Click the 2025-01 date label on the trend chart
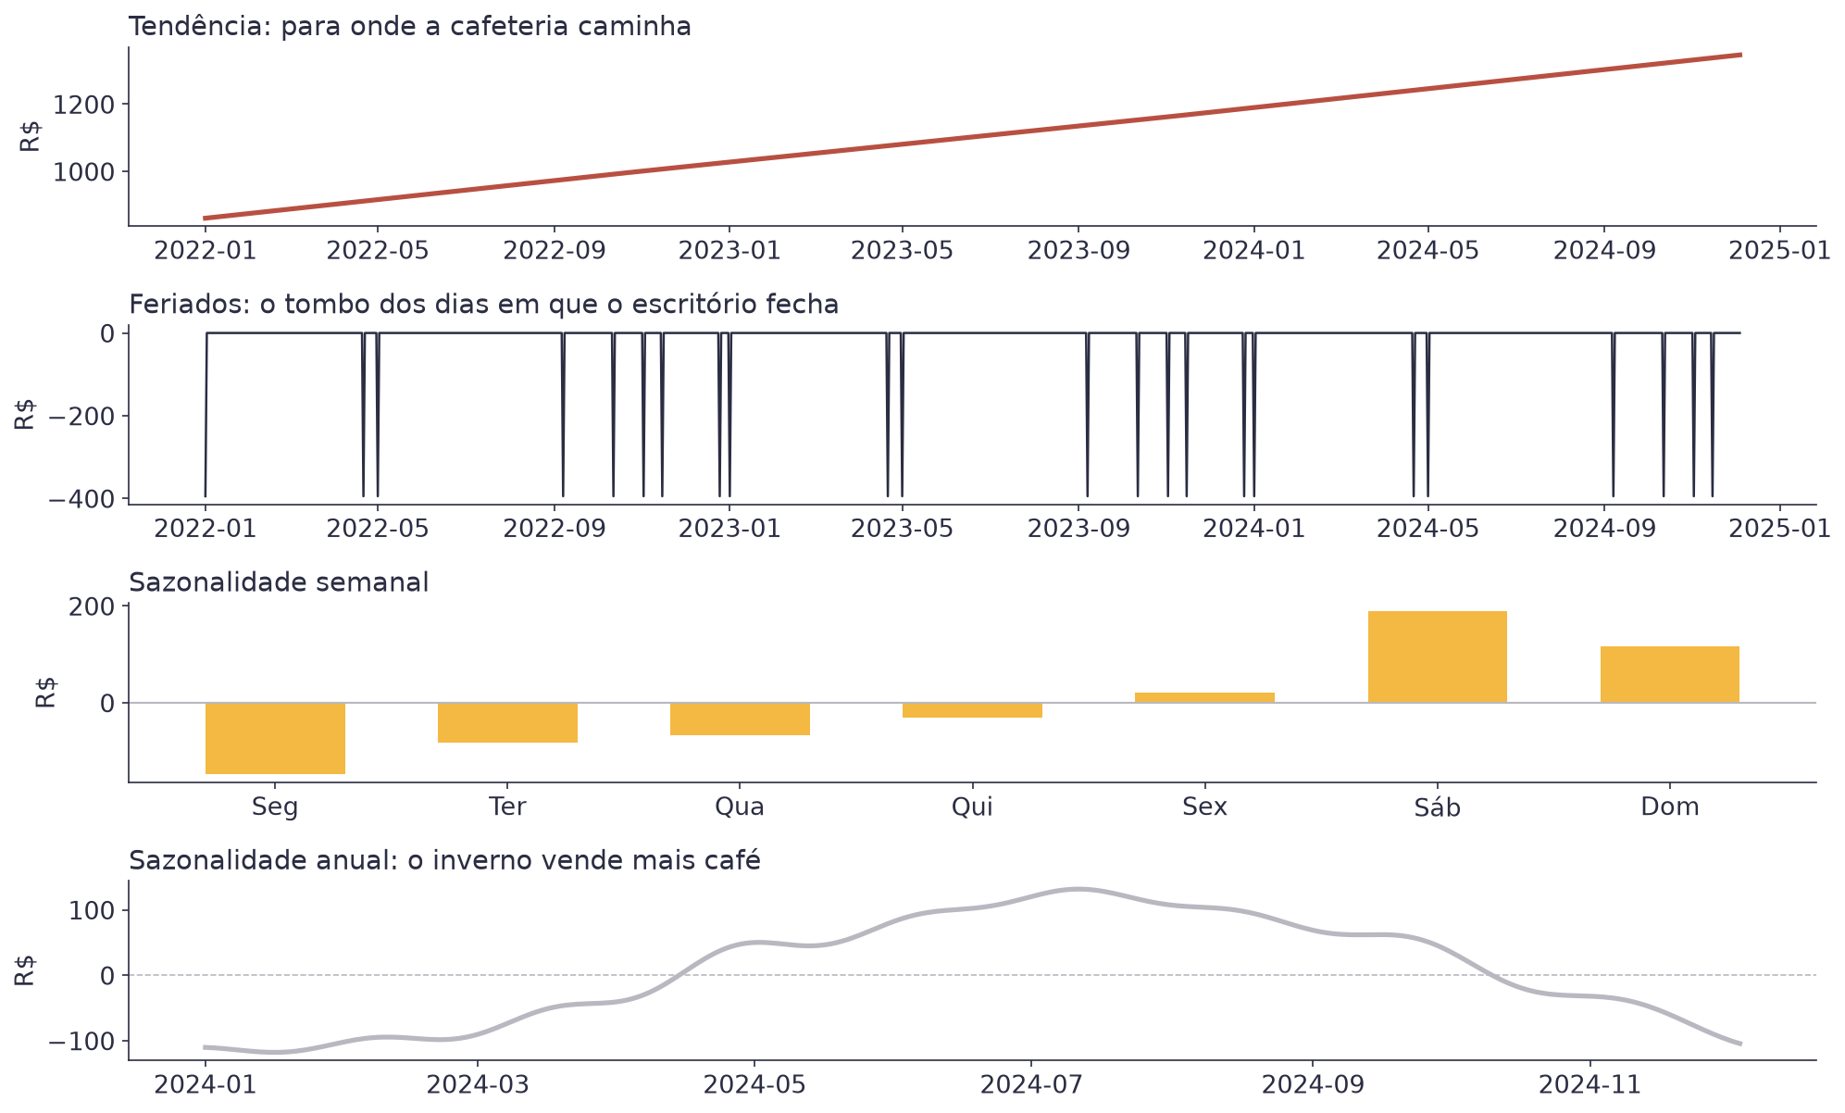Image resolution: width=1845 pixels, height=1113 pixels. [x=1780, y=250]
